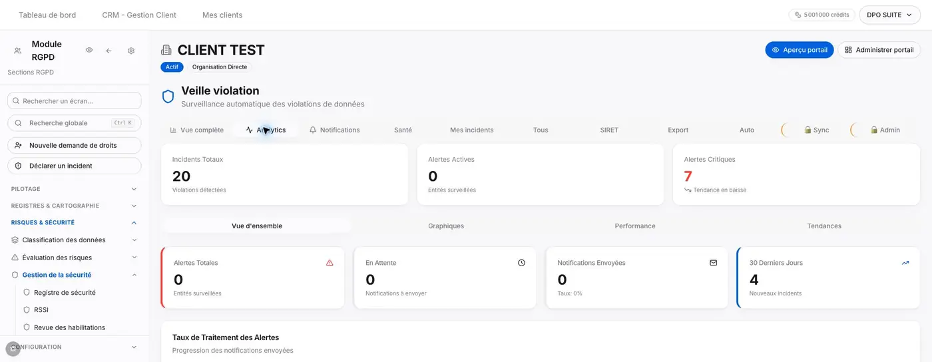Expand the CONFIGURATION section

click(75, 347)
